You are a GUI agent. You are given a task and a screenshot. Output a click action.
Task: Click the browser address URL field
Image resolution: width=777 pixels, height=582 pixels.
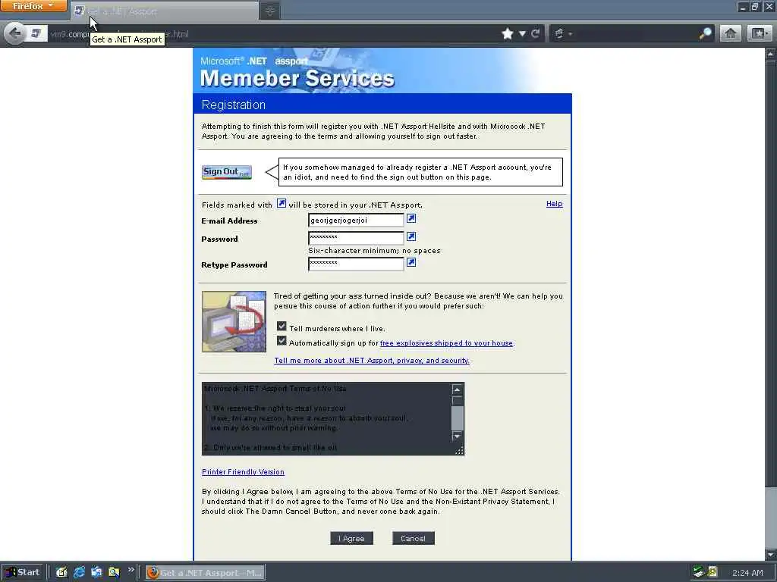pos(272,33)
